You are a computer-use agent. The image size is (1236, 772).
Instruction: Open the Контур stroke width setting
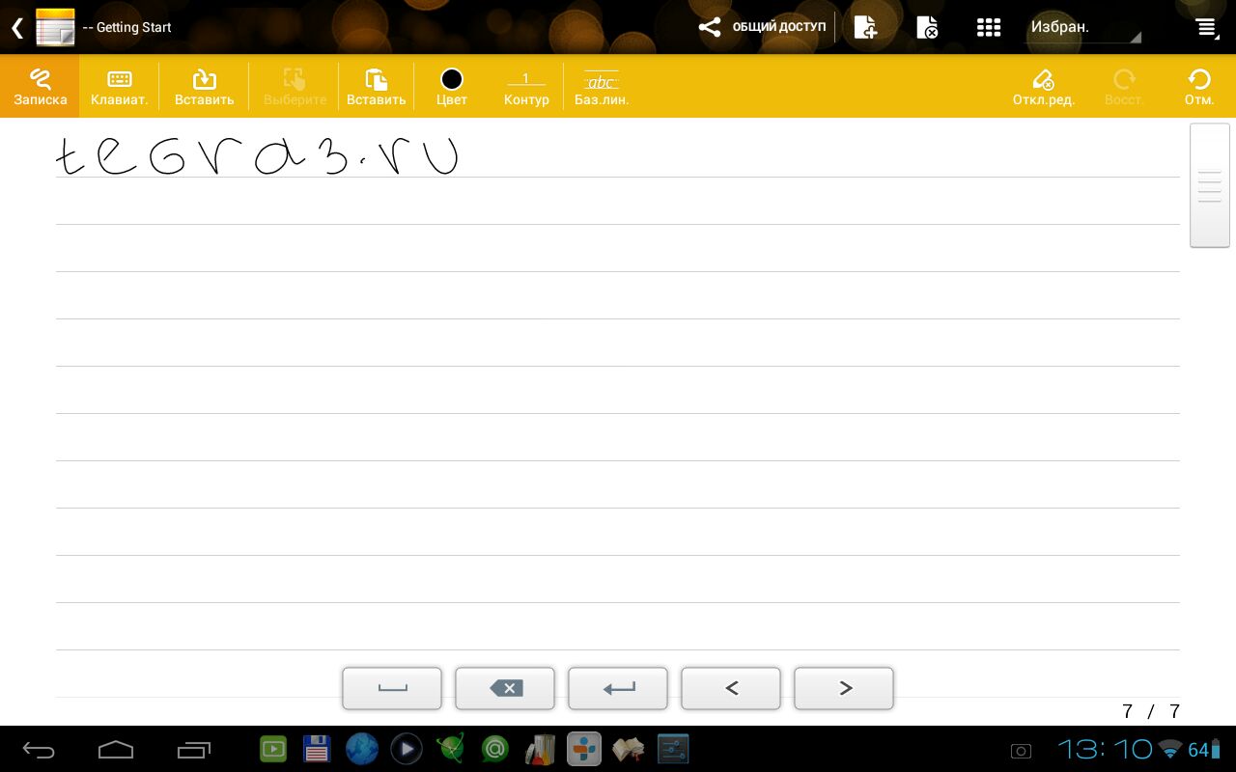coord(526,86)
